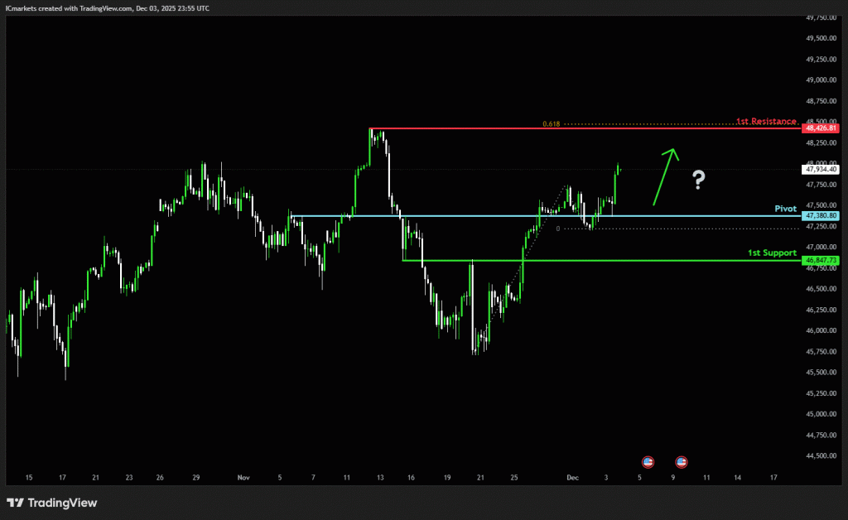Image resolution: width=848 pixels, height=520 pixels.
Task: Select the green upward arrow drawing
Action: tap(664, 176)
